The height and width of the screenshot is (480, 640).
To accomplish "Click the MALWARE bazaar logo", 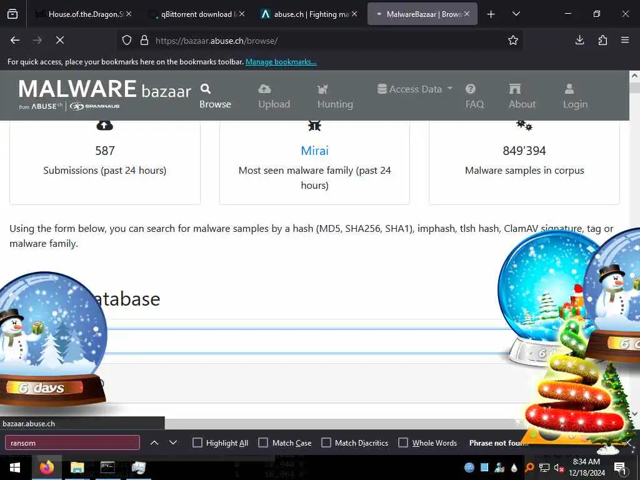I will coord(105,89).
